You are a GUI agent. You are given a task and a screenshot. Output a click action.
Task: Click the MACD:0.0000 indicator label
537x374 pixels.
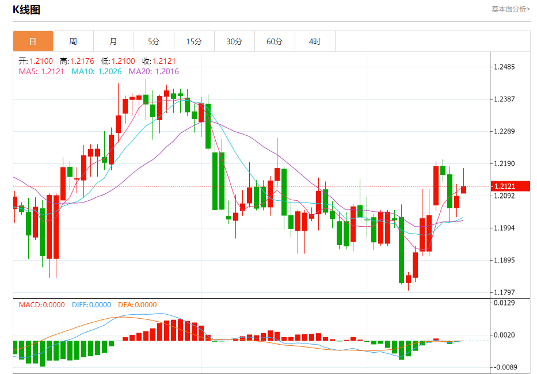coord(41,305)
